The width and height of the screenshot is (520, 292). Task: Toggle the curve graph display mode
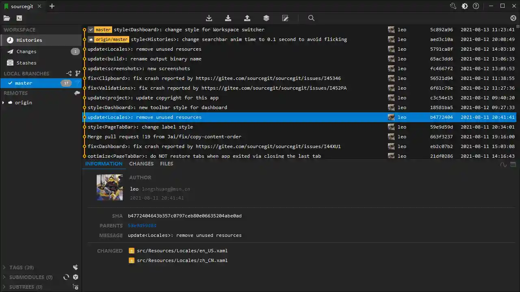click(503, 165)
